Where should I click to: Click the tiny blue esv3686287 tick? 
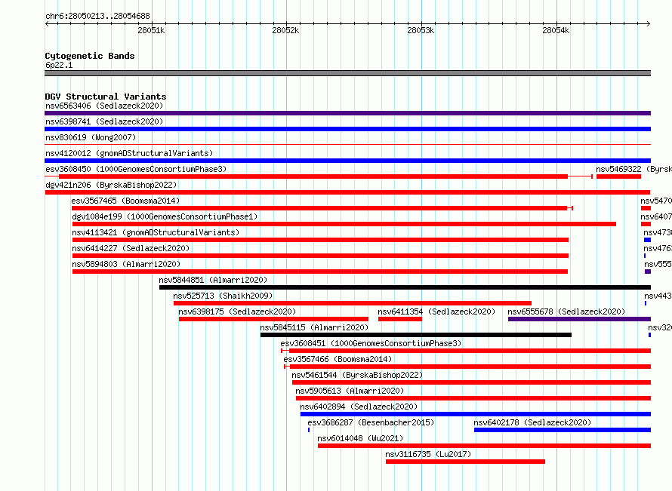point(309,430)
